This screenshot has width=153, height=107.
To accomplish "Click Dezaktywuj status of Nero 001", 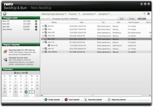I will pos(117,33).
